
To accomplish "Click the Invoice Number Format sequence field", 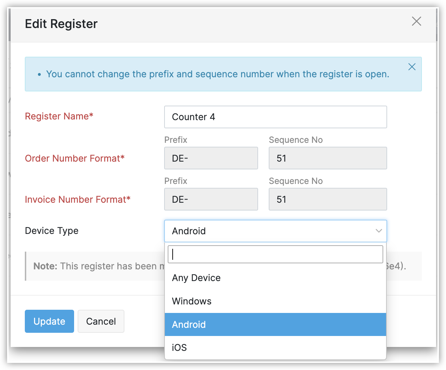I will (328, 199).
